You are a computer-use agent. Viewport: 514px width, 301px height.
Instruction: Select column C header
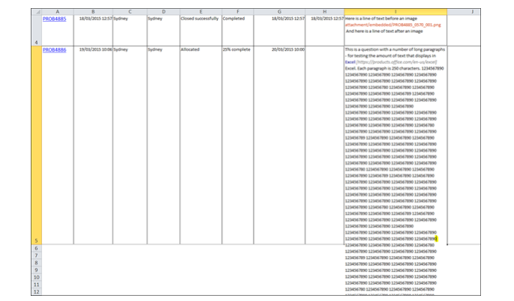pyautogui.click(x=130, y=12)
